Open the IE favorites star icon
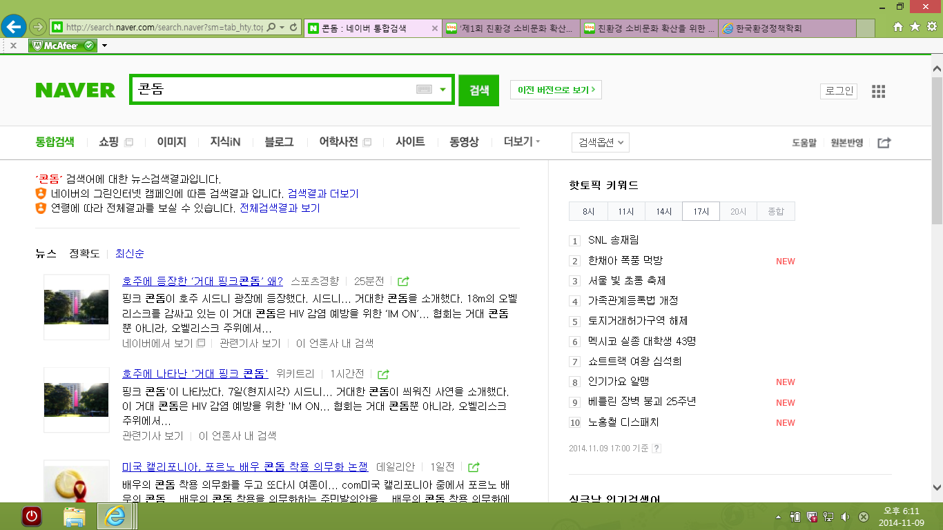Viewport: 943px width, 530px height. coord(915,27)
